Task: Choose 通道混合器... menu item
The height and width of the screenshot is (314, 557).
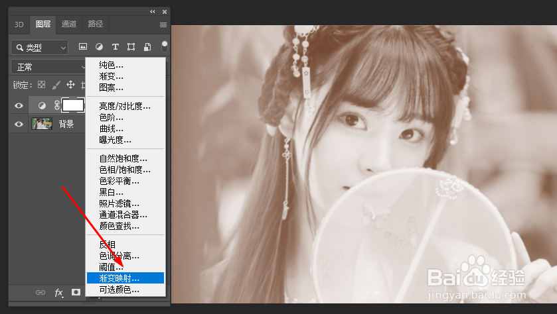Action: click(x=125, y=215)
